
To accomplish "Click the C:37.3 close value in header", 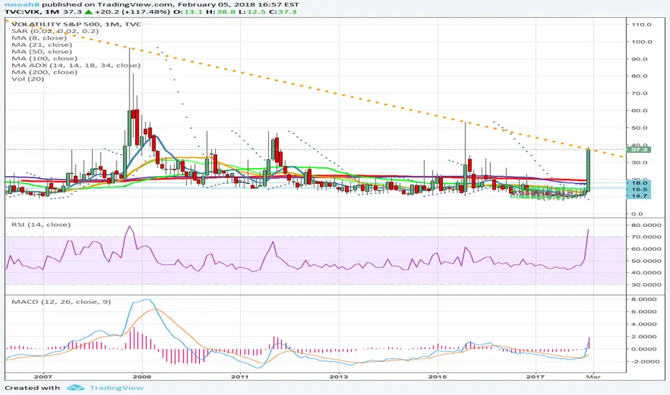I will (x=282, y=11).
